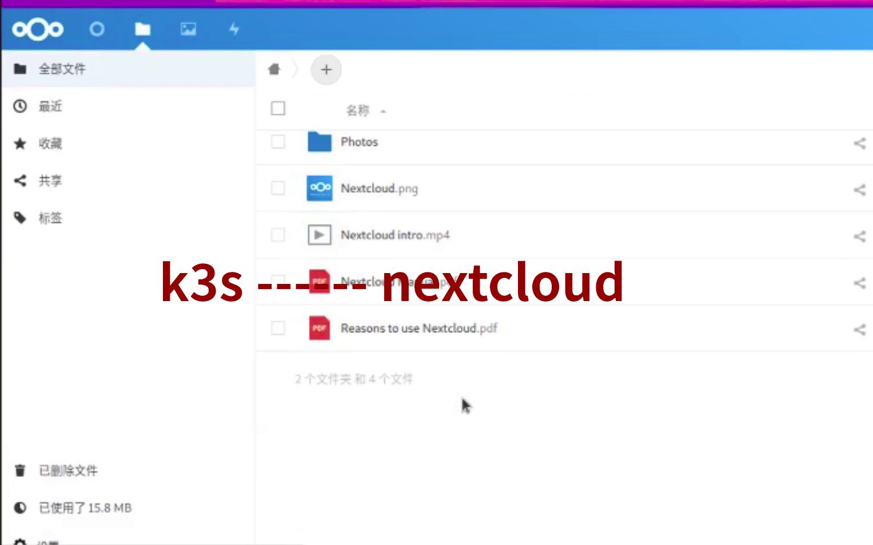Image resolution: width=873 pixels, height=545 pixels.
Task: Open the Photos folder name
Action: pos(359,142)
